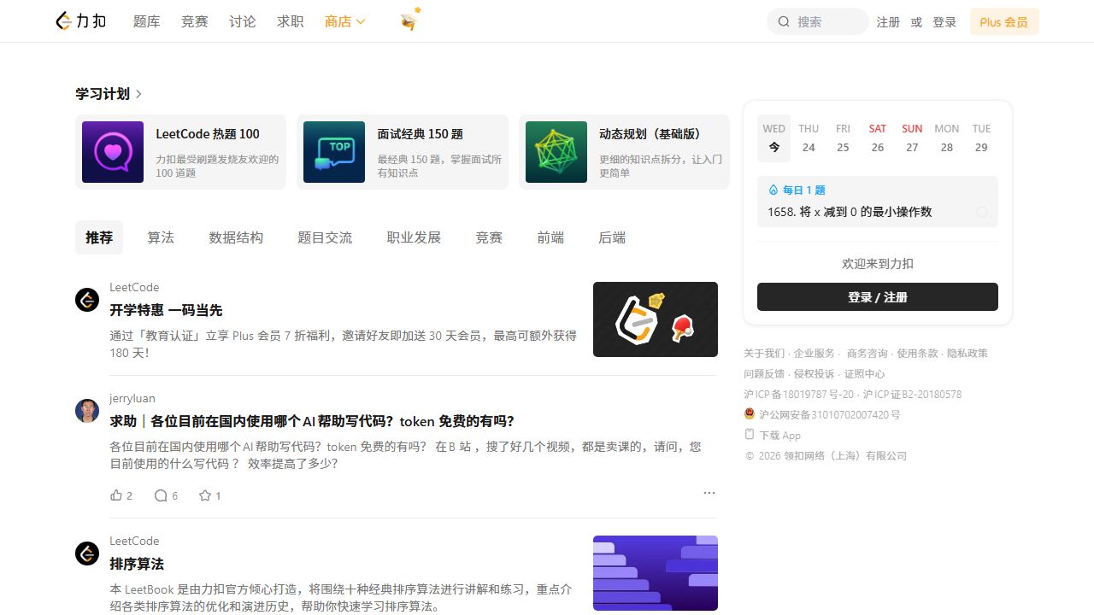Open the 1658. 将 x 减到 0 的最小操作数 problem
Viewport: 1094px width, 615px height.
tap(850, 212)
